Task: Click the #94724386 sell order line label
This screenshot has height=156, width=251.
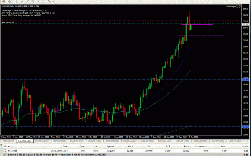Action: point(8,23)
